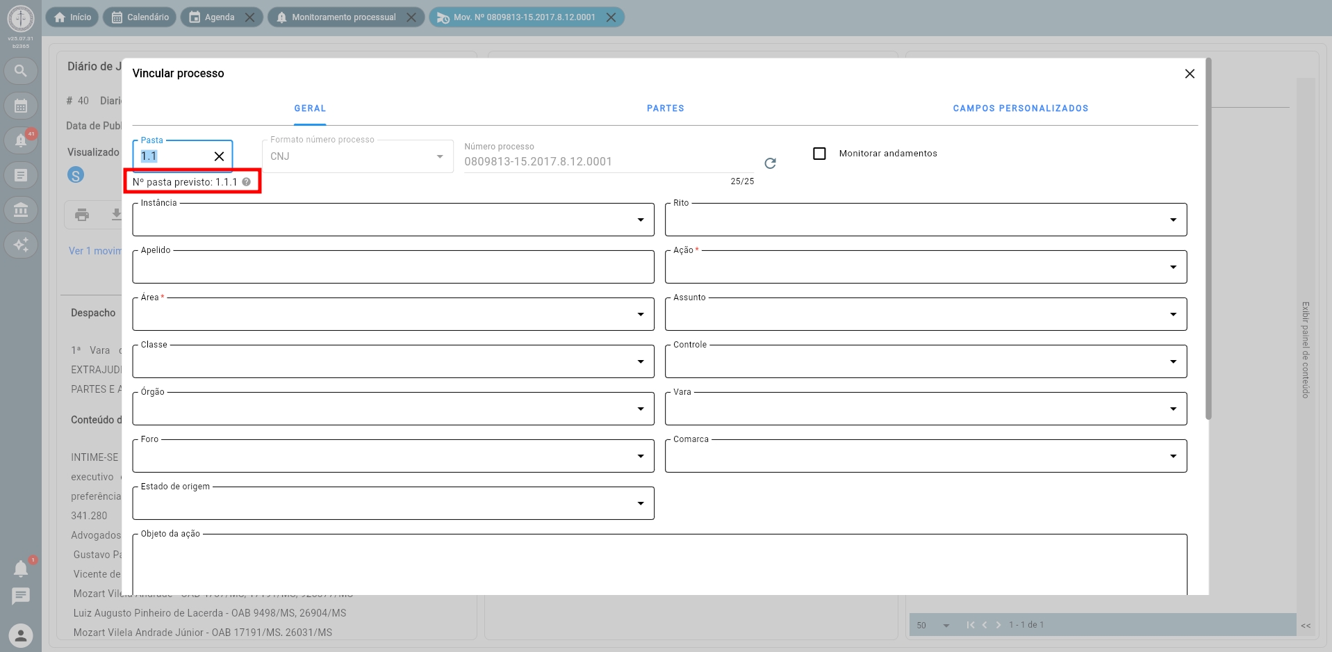Click the refresh icon beside Número processo
Image resolution: width=1332 pixels, height=652 pixels.
coord(770,163)
